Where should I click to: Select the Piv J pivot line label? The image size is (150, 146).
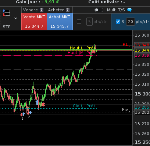126,109
